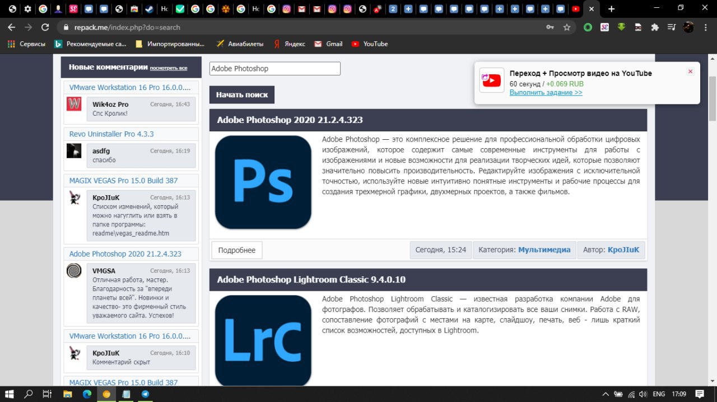Click the Сегодня, 15:24 date
This screenshot has width=717, height=402.
click(x=441, y=250)
